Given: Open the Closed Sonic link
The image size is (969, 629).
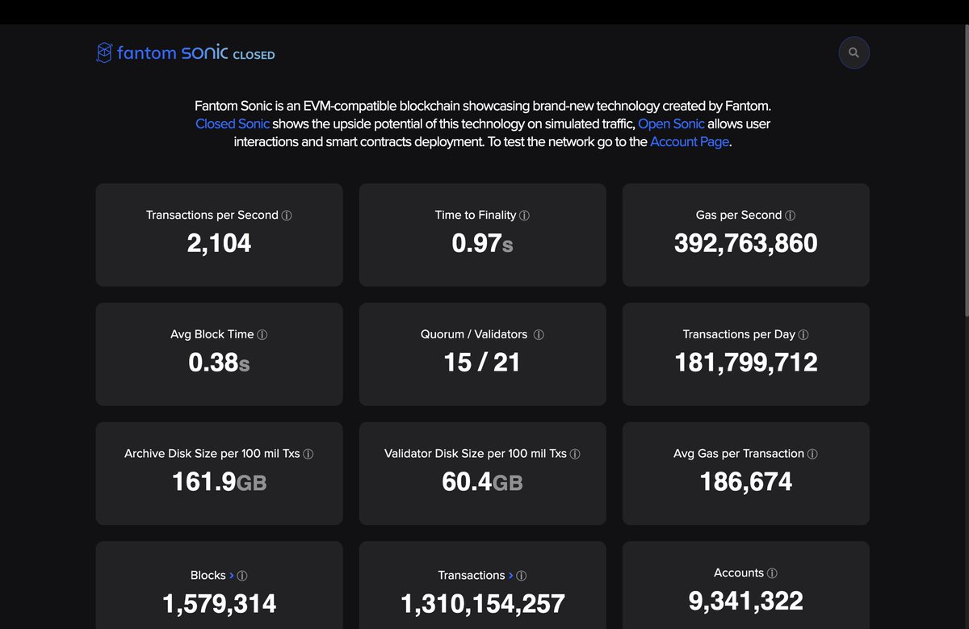Looking at the screenshot, I should click(x=233, y=124).
